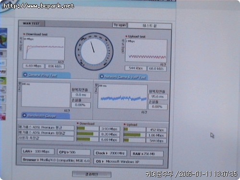Screen dimensions: 240x180
Task: Click the blue VoIP latency graph
Action: [122, 96]
